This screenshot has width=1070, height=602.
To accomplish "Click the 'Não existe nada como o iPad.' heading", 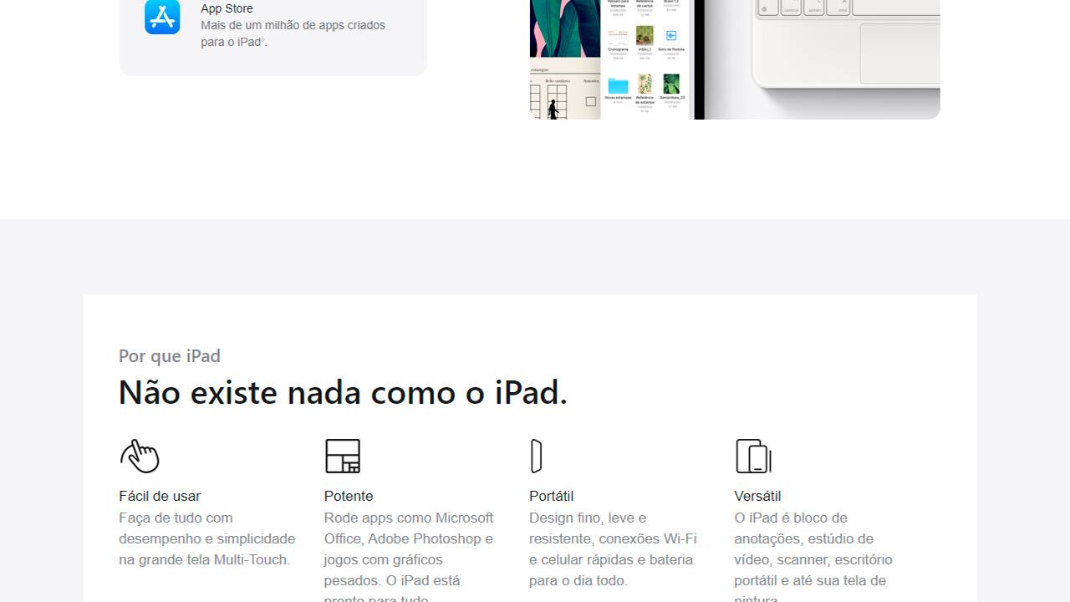I will point(343,392).
